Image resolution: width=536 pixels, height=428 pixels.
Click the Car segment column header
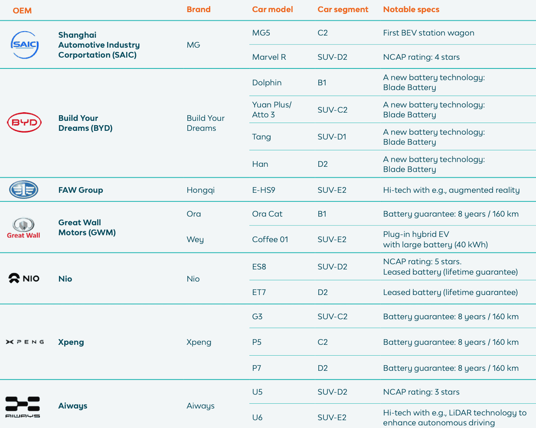(343, 10)
